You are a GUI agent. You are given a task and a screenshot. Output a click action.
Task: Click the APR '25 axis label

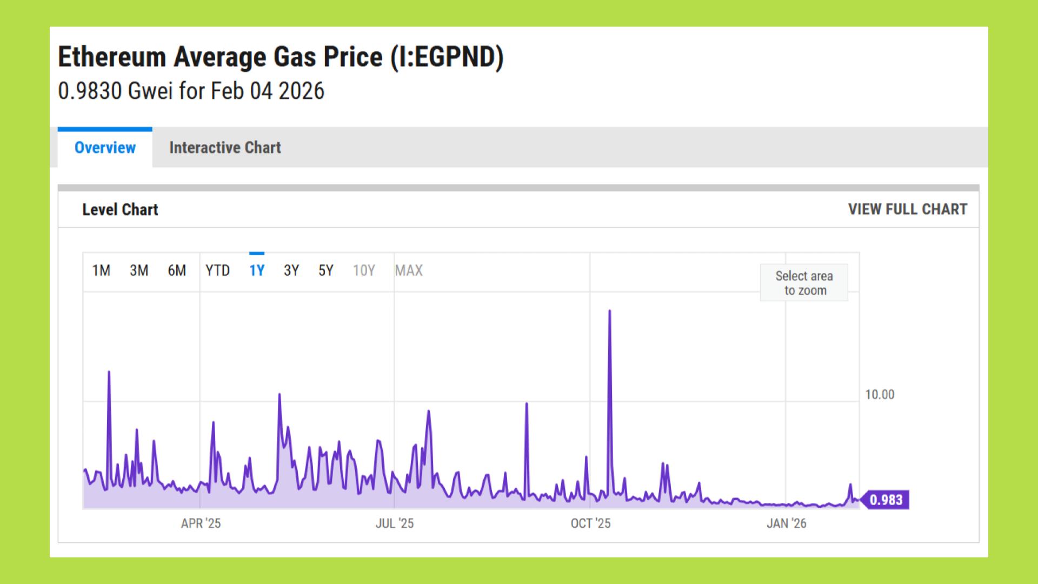click(201, 523)
